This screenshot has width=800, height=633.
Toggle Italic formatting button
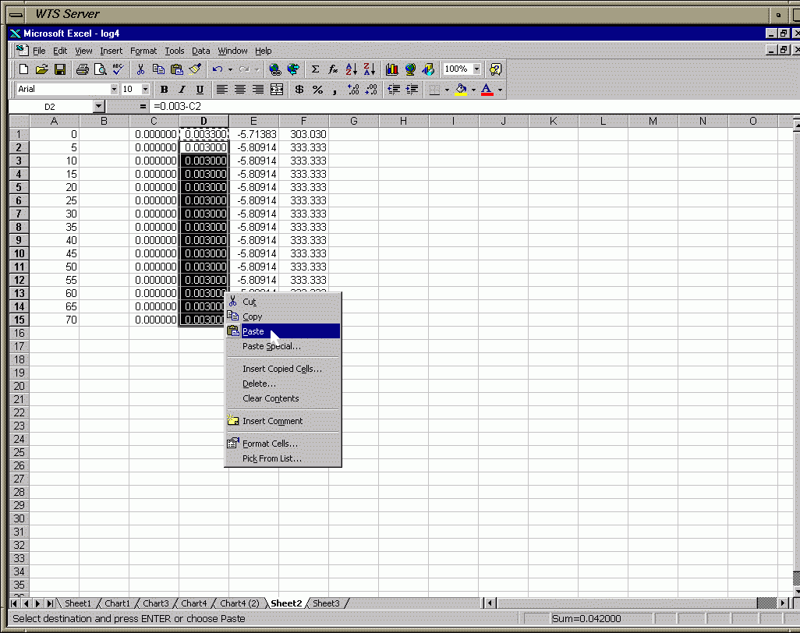point(182,90)
